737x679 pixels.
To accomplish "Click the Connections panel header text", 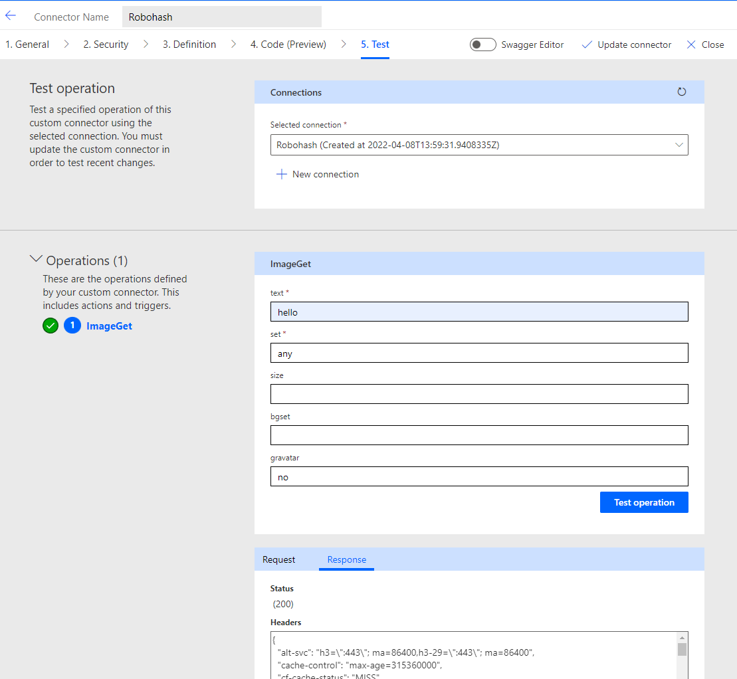I will click(296, 92).
